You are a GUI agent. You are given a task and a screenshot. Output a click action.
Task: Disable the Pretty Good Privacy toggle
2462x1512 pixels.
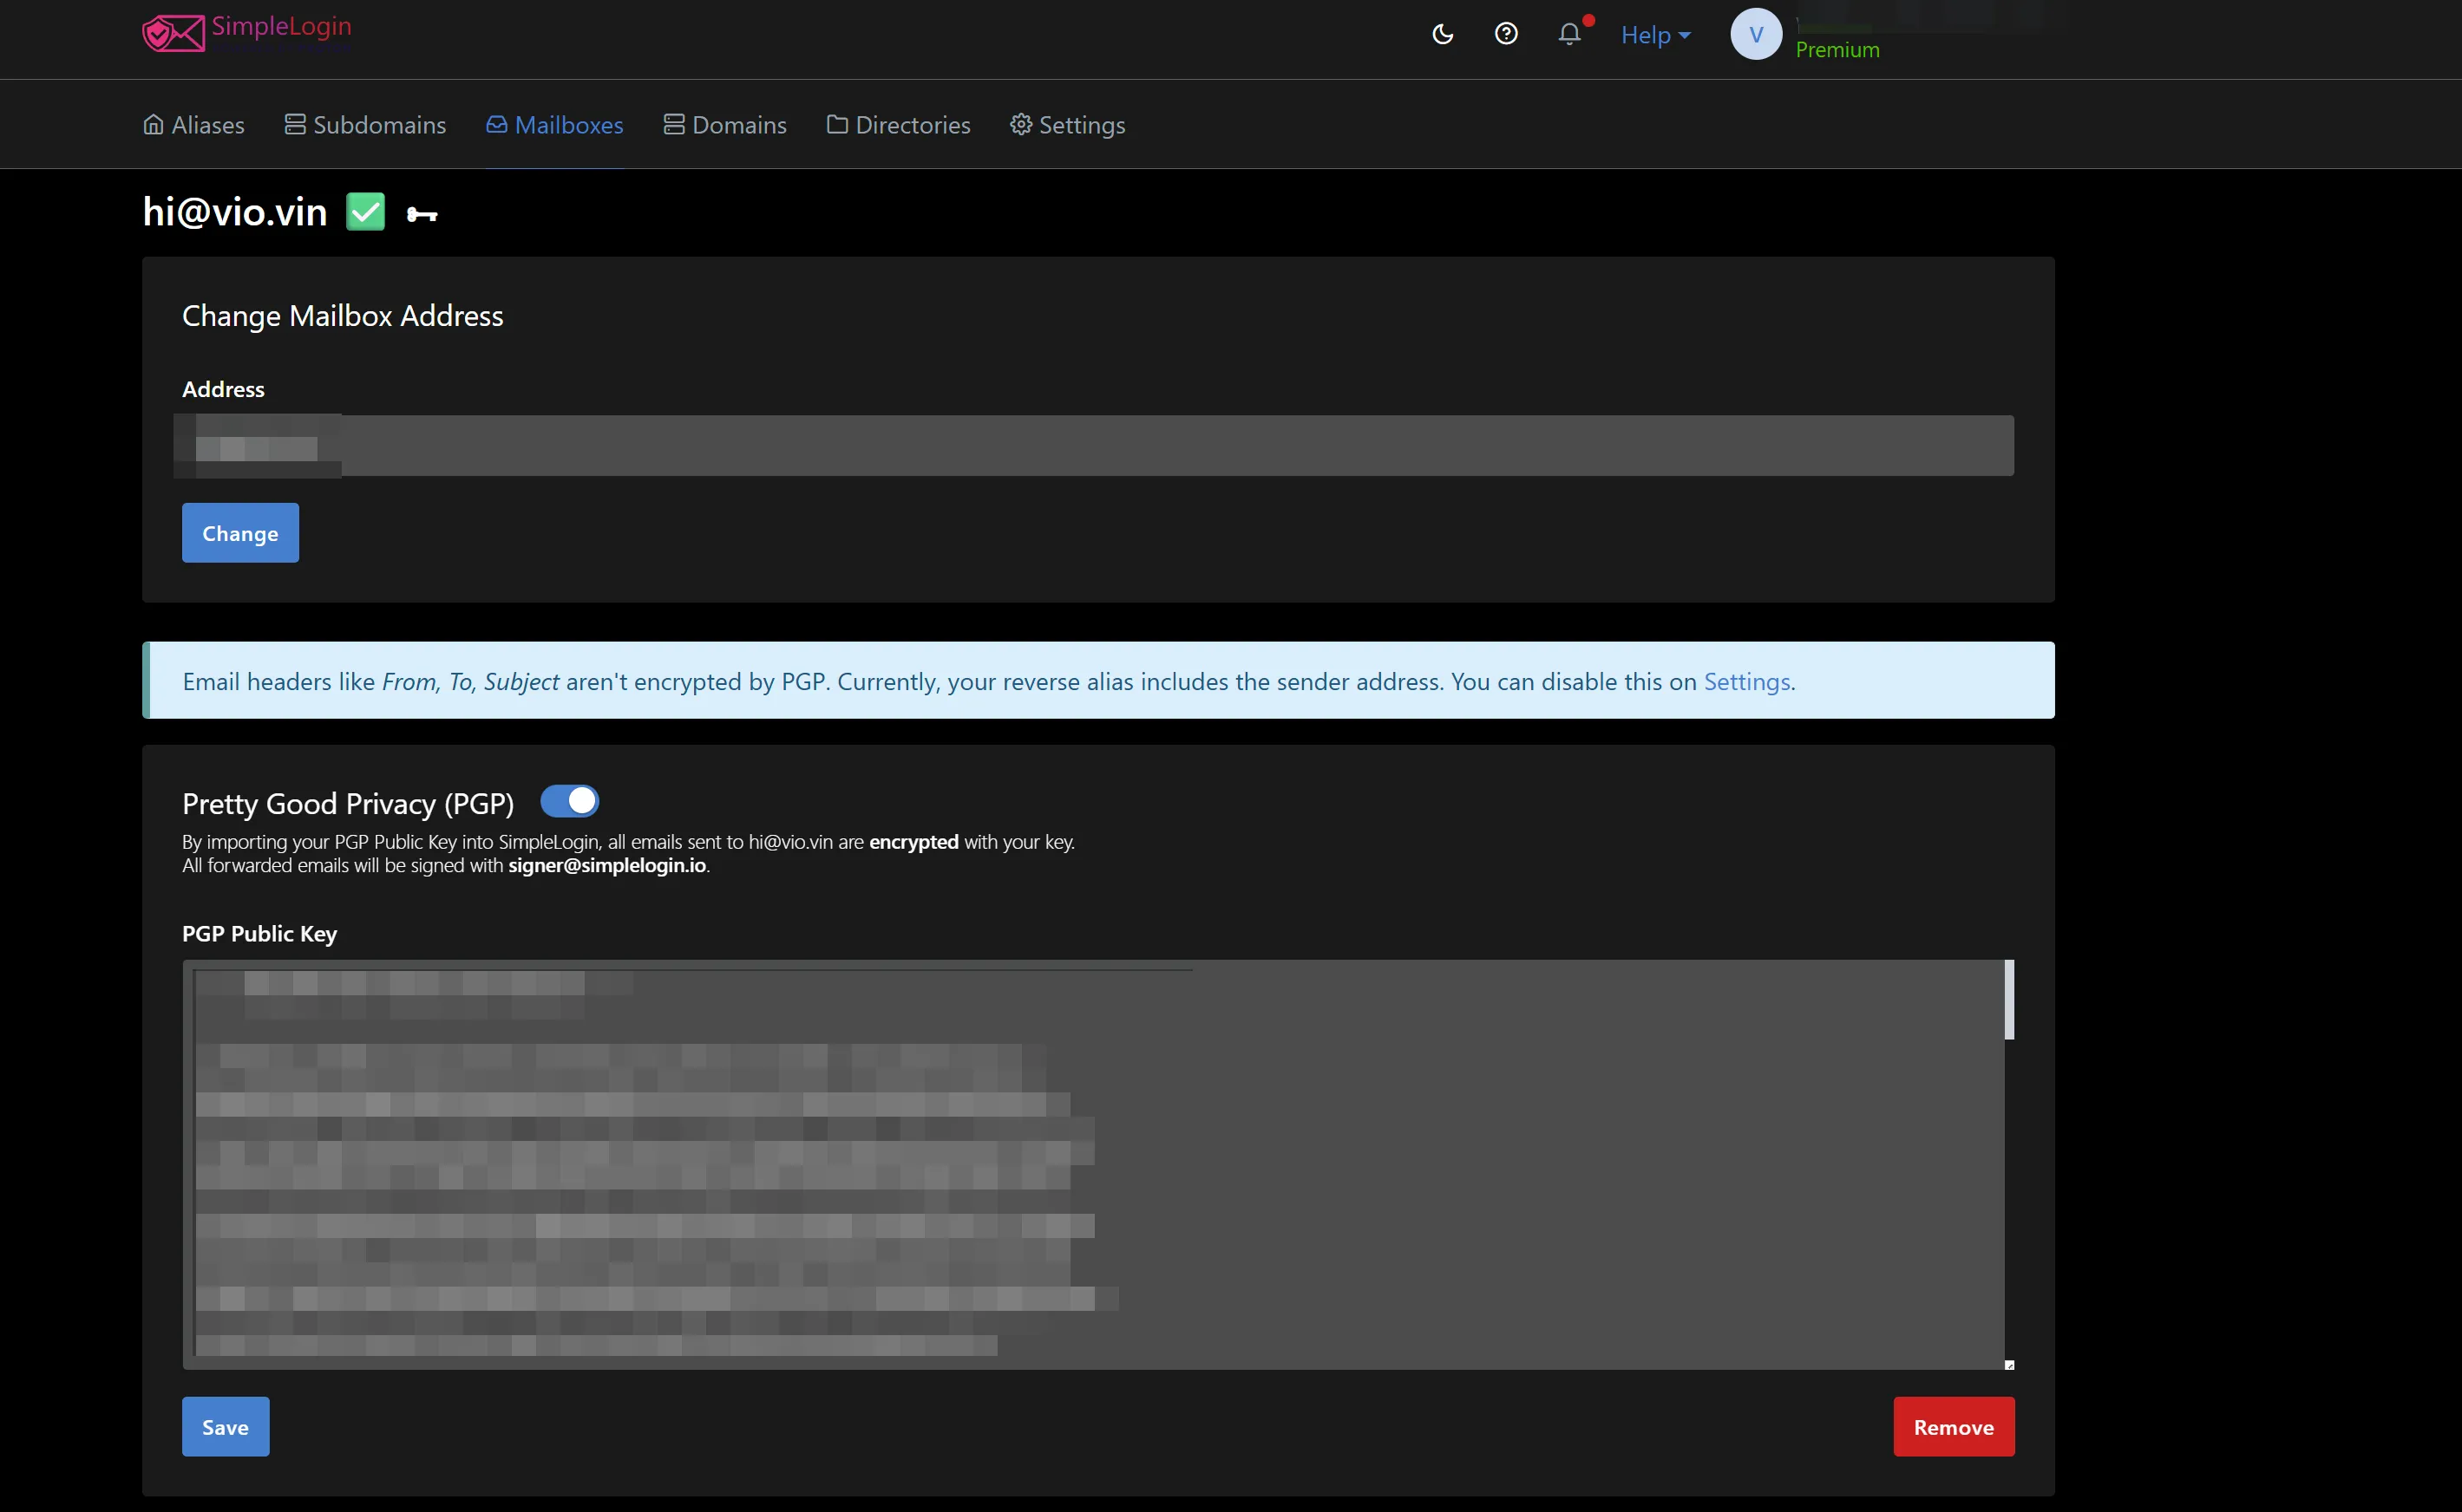pyautogui.click(x=569, y=801)
